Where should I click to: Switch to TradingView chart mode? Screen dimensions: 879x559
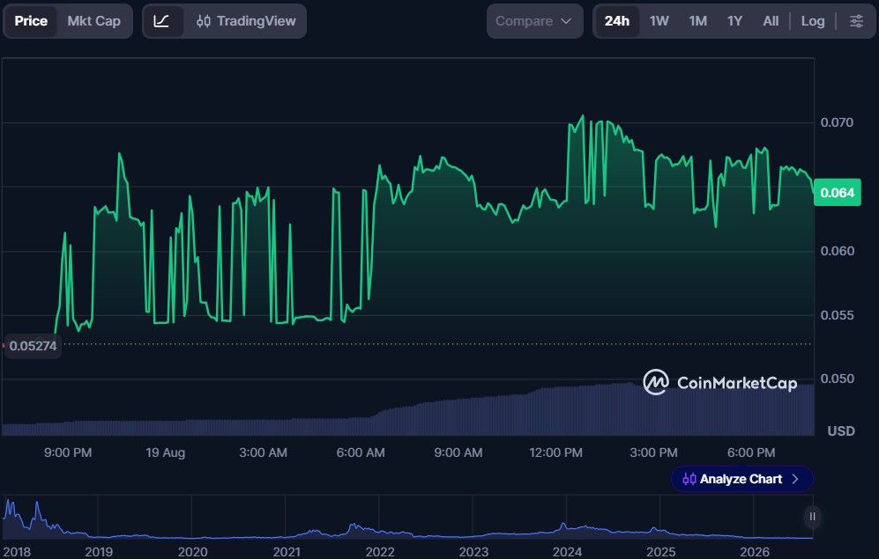246,21
